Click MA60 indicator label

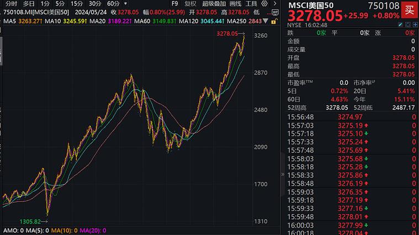click(142, 21)
